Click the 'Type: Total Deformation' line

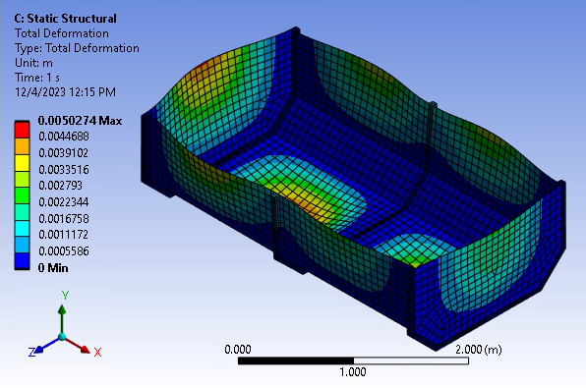click(77, 48)
